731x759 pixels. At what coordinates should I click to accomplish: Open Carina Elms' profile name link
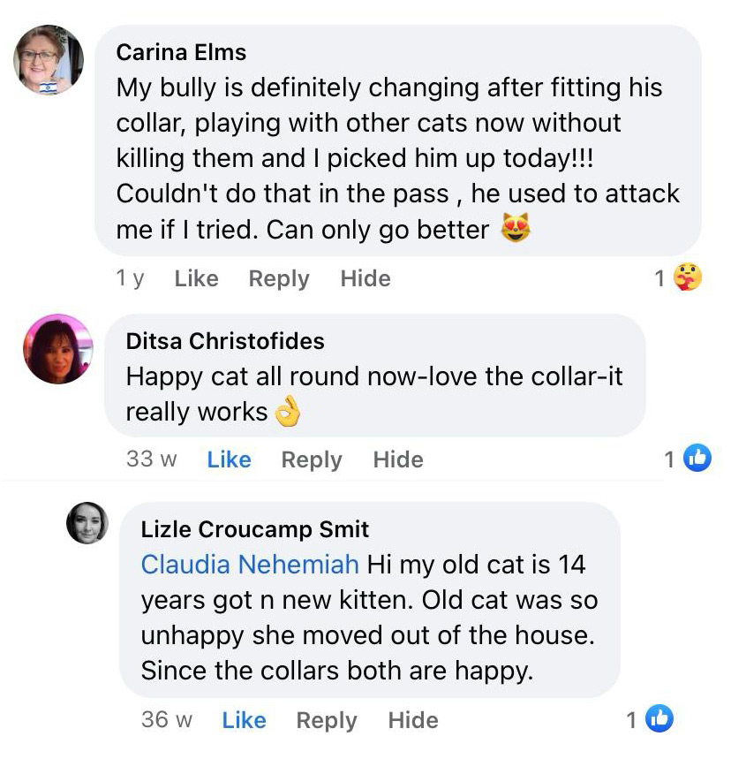click(181, 52)
